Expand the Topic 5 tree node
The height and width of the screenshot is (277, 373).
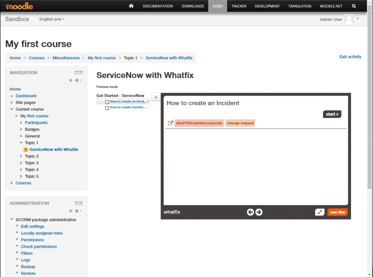[x=21, y=176]
